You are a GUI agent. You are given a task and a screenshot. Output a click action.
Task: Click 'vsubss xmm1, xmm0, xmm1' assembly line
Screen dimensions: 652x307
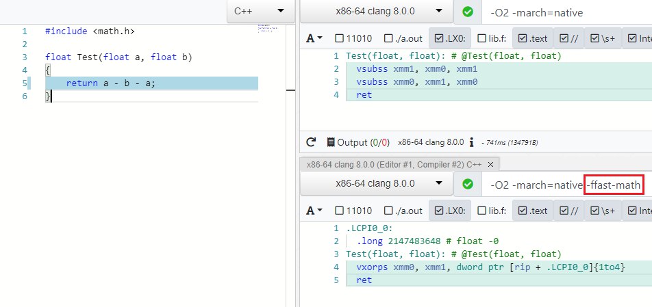(x=417, y=69)
